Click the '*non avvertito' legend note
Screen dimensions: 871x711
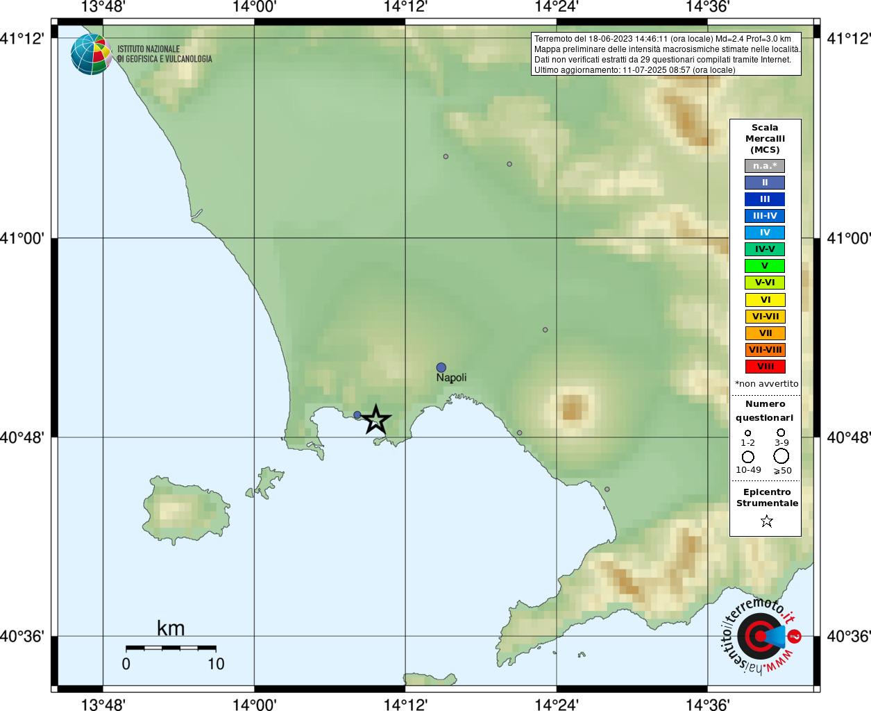pyautogui.click(x=766, y=384)
